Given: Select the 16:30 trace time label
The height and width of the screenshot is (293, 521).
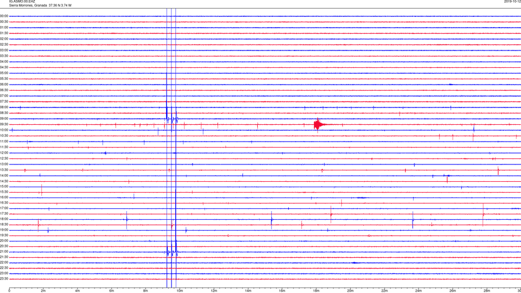Looking at the screenshot, I should click(x=4, y=202).
